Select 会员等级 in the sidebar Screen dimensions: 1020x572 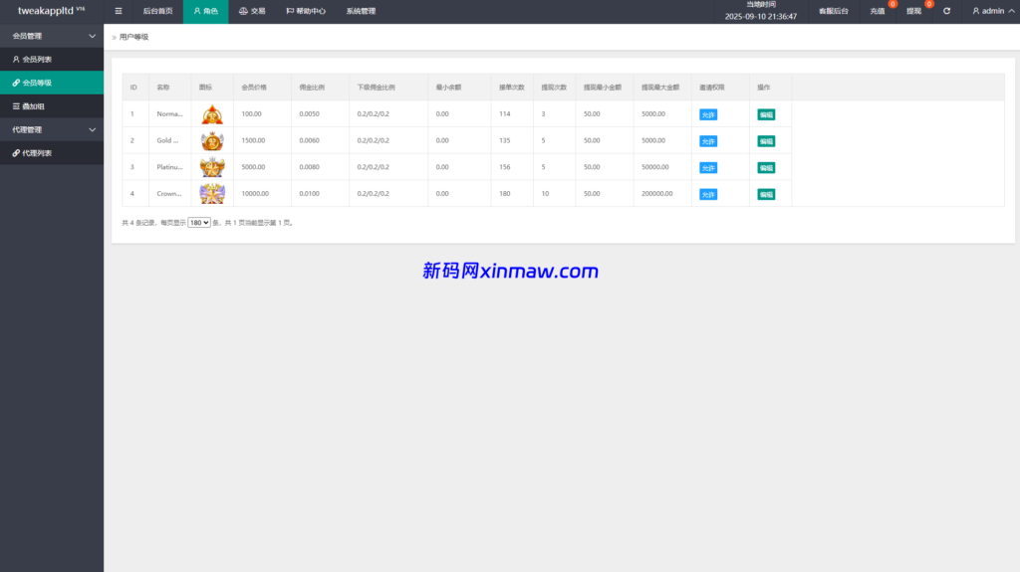52,83
